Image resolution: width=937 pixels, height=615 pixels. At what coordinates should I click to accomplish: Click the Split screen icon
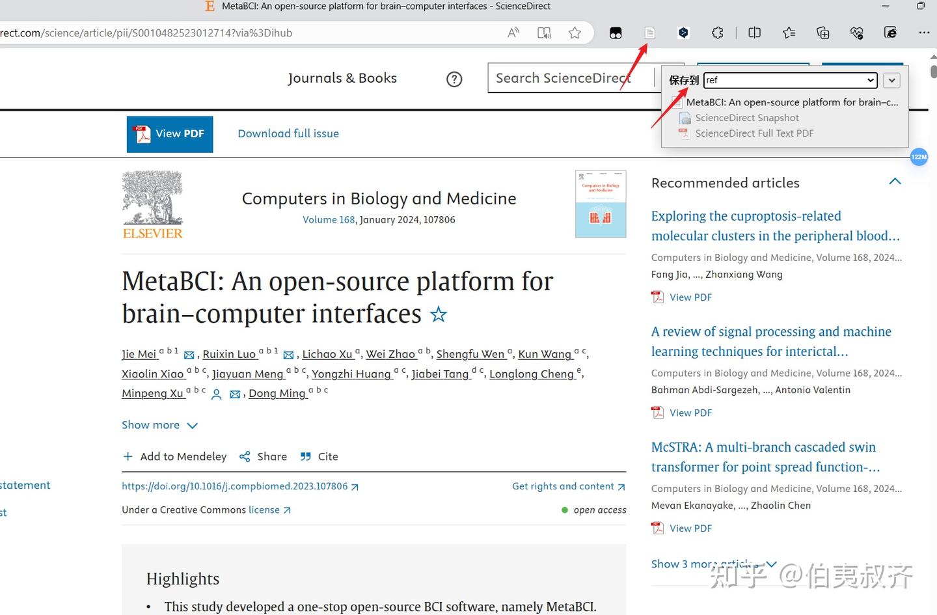pyautogui.click(x=755, y=33)
